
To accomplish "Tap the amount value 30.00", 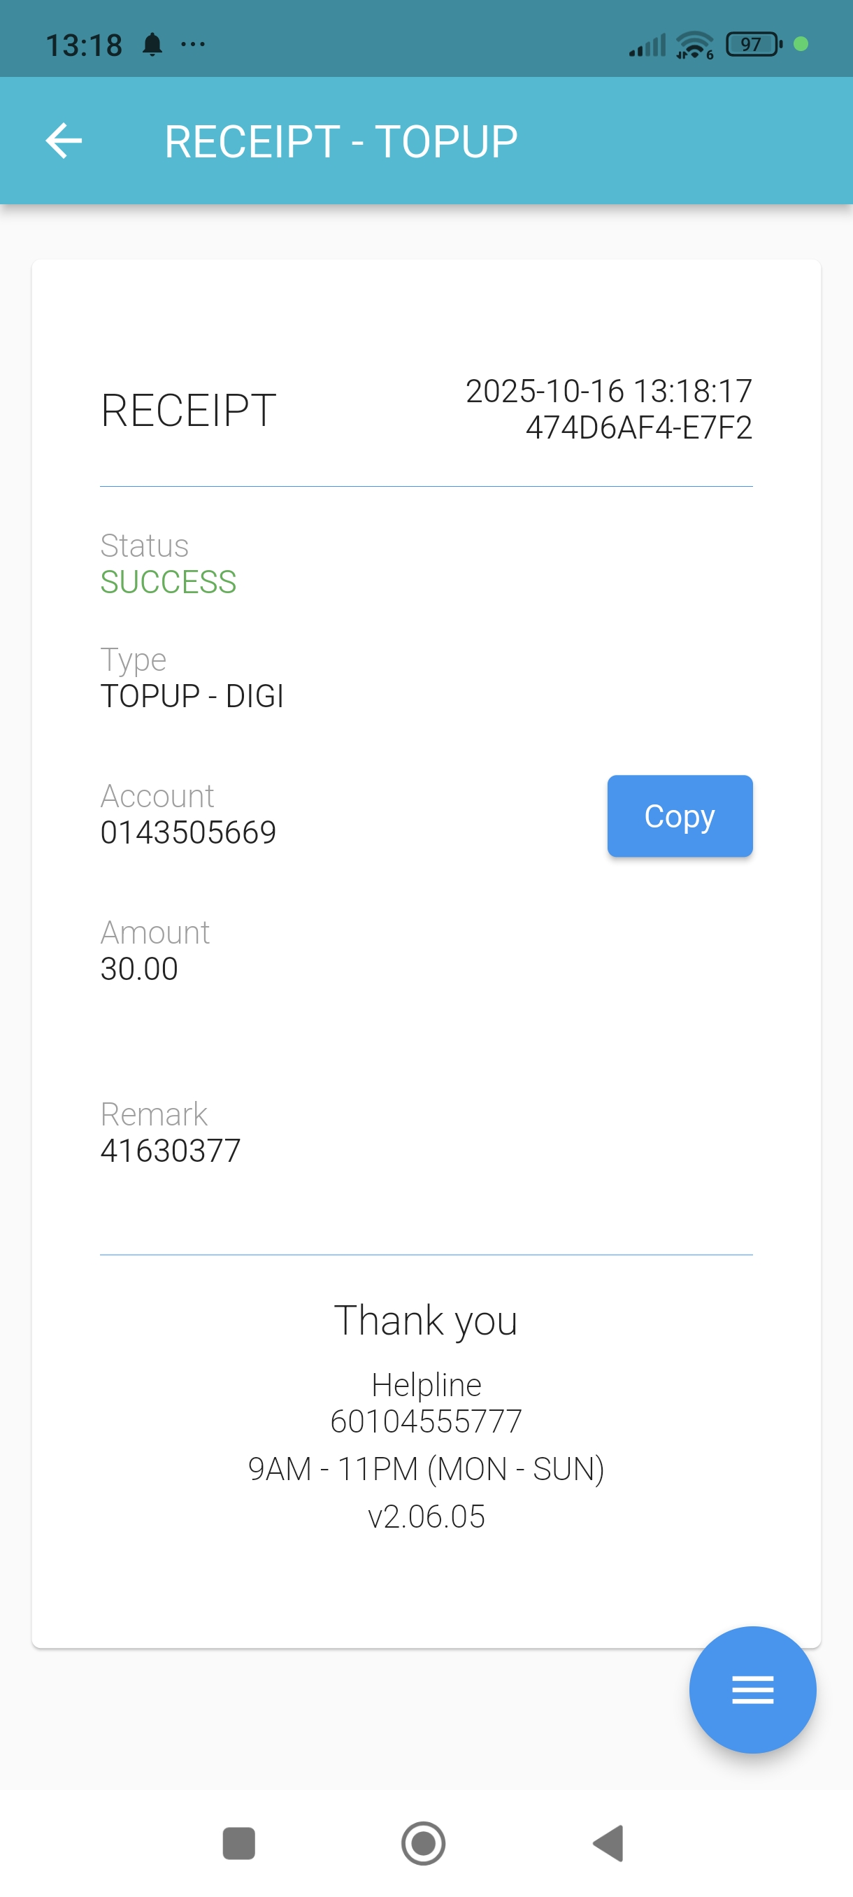I will pos(140,968).
